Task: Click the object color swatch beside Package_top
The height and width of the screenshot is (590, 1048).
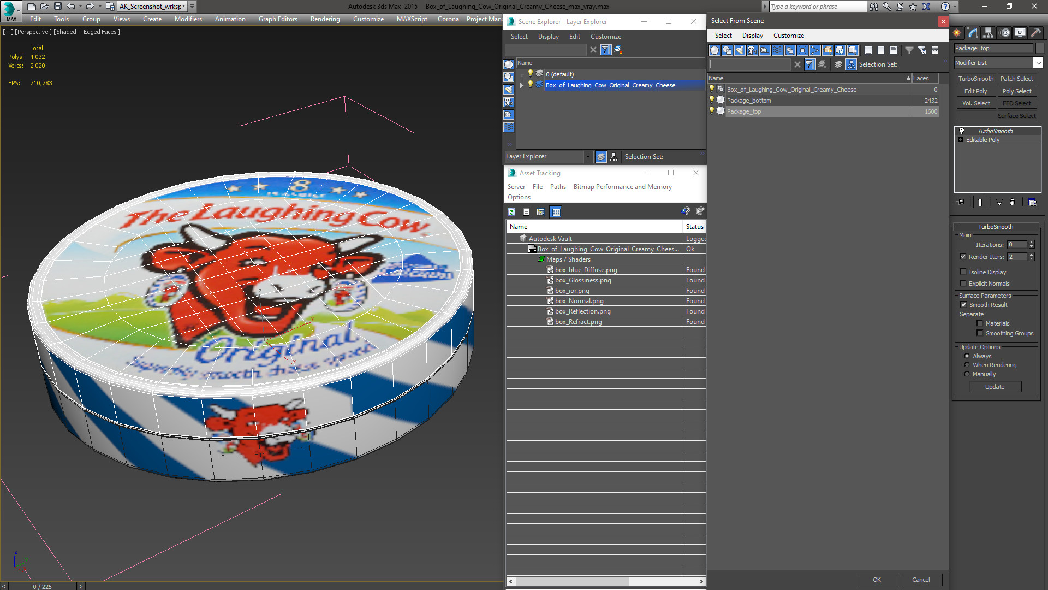Action: click(1040, 48)
